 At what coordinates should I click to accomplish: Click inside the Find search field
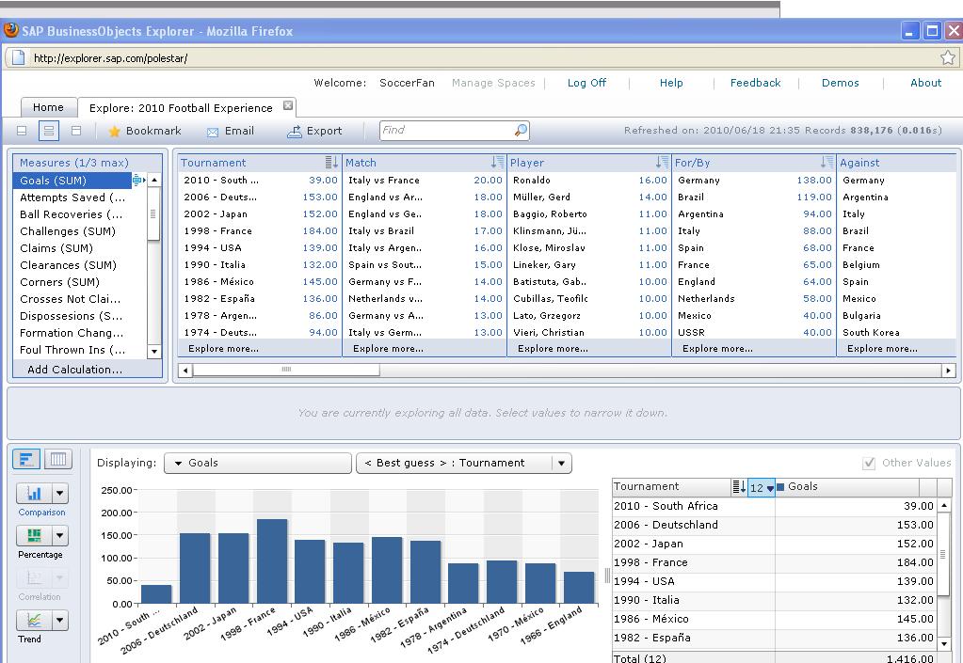447,130
